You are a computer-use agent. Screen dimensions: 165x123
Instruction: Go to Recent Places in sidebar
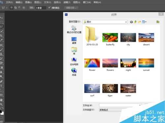point(74,29)
